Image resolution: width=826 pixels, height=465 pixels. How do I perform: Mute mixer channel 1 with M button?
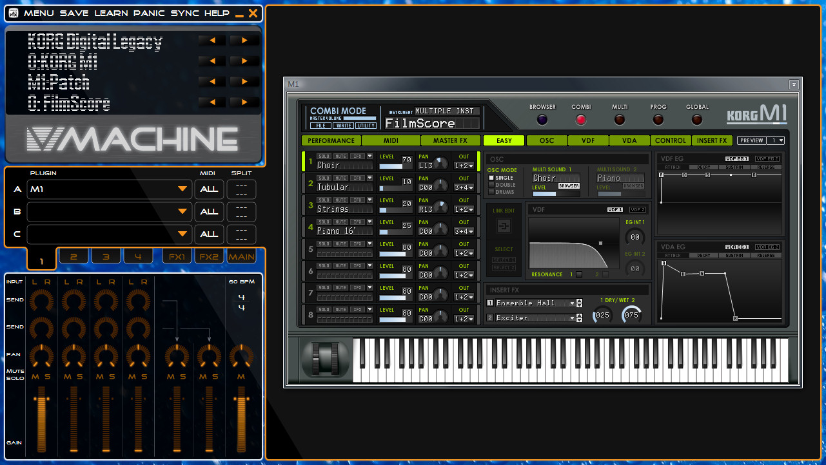tap(35, 376)
